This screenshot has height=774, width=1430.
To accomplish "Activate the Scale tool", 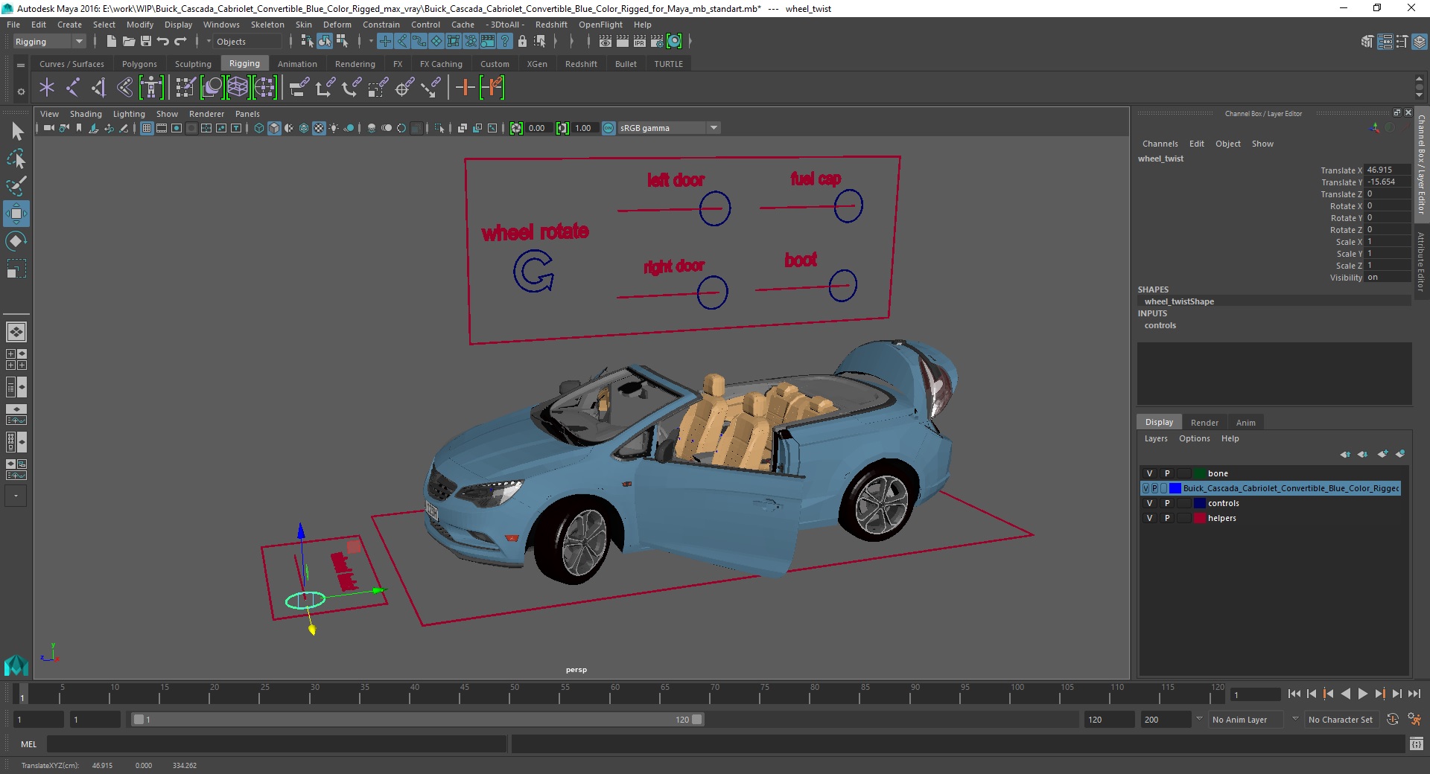I will pyautogui.click(x=16, y=269).
